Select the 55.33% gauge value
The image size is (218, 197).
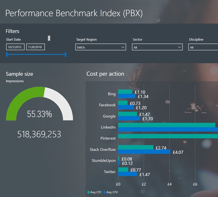39,114
